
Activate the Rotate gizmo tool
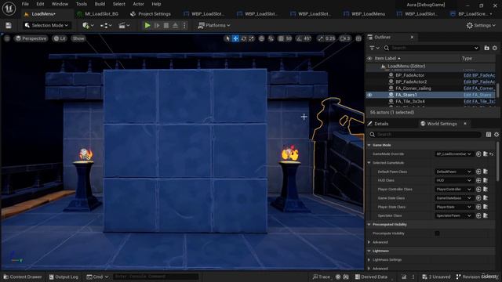point(244,38)
